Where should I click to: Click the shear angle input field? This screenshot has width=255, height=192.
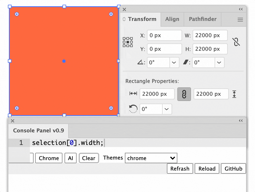(x=203, y=63)
